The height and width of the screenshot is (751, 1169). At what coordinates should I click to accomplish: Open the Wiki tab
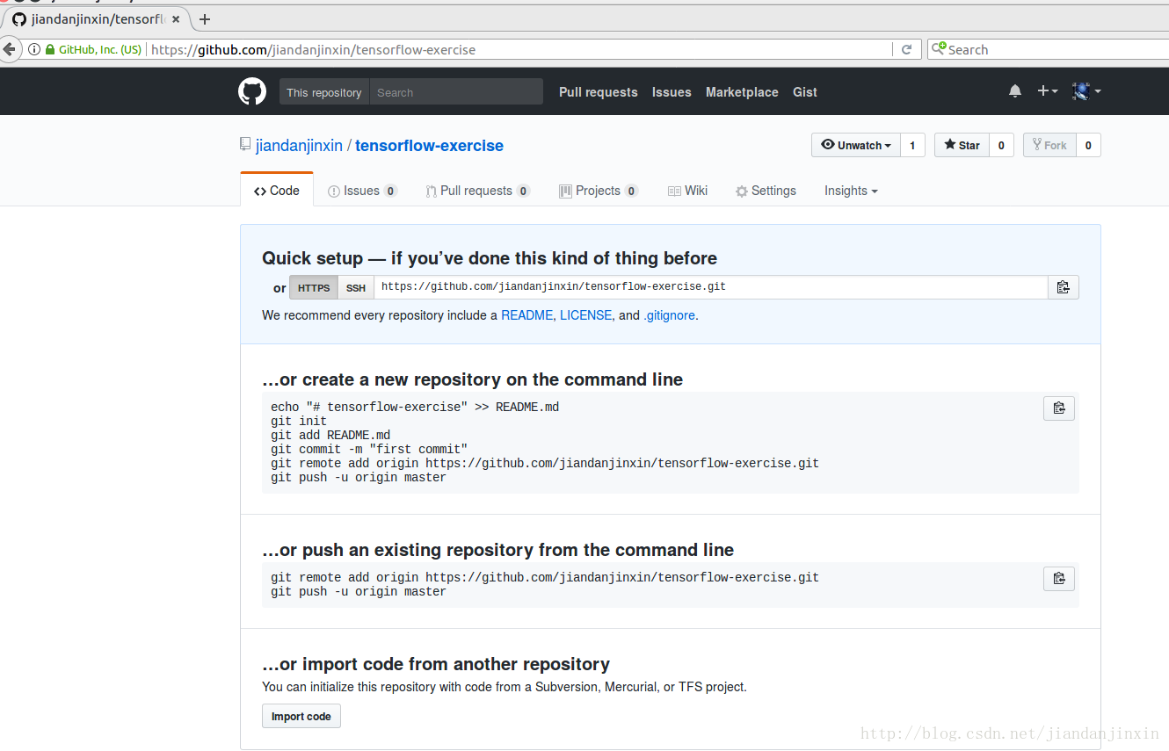tap(687, 191)
